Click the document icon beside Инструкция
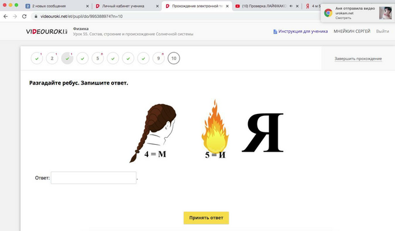This screenshot has height=231, width=395. point(275,31)
